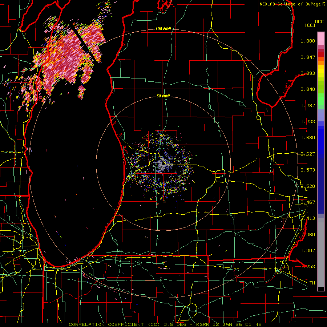The image size is (327, 327).
Task: Click the [CC] legend unit label
Action: [310, 25]
